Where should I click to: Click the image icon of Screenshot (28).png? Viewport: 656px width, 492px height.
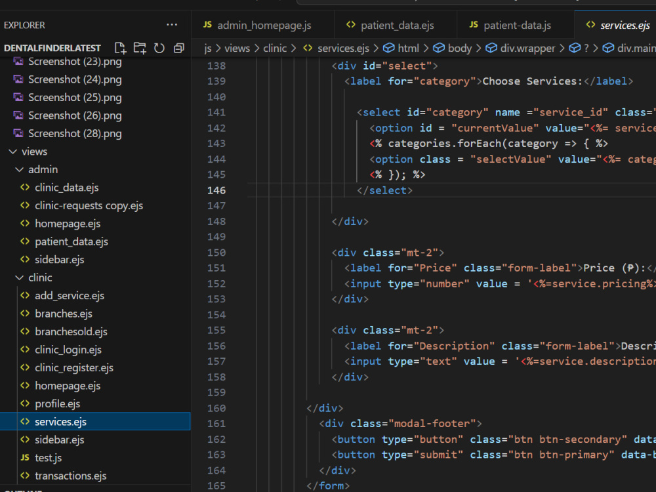18,133
